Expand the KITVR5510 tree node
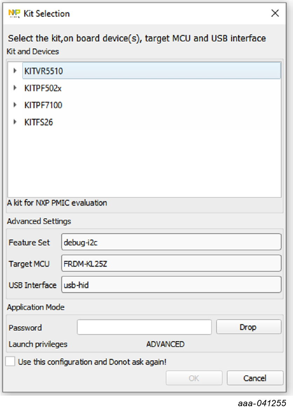 coord(15,71)
